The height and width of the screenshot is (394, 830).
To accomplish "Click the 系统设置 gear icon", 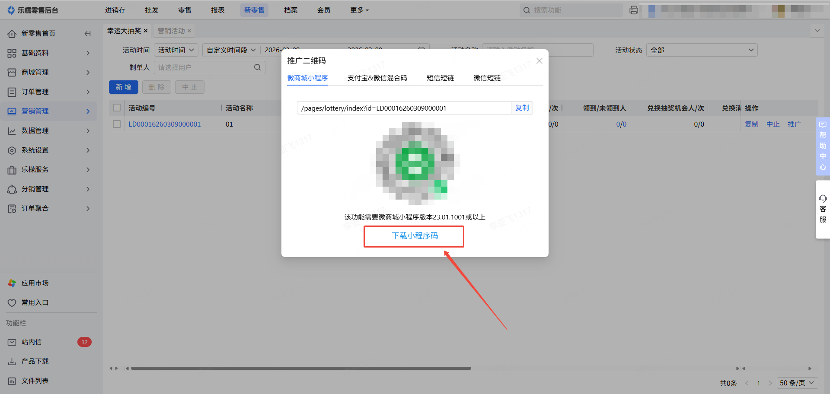I will [x=12, y=150].
